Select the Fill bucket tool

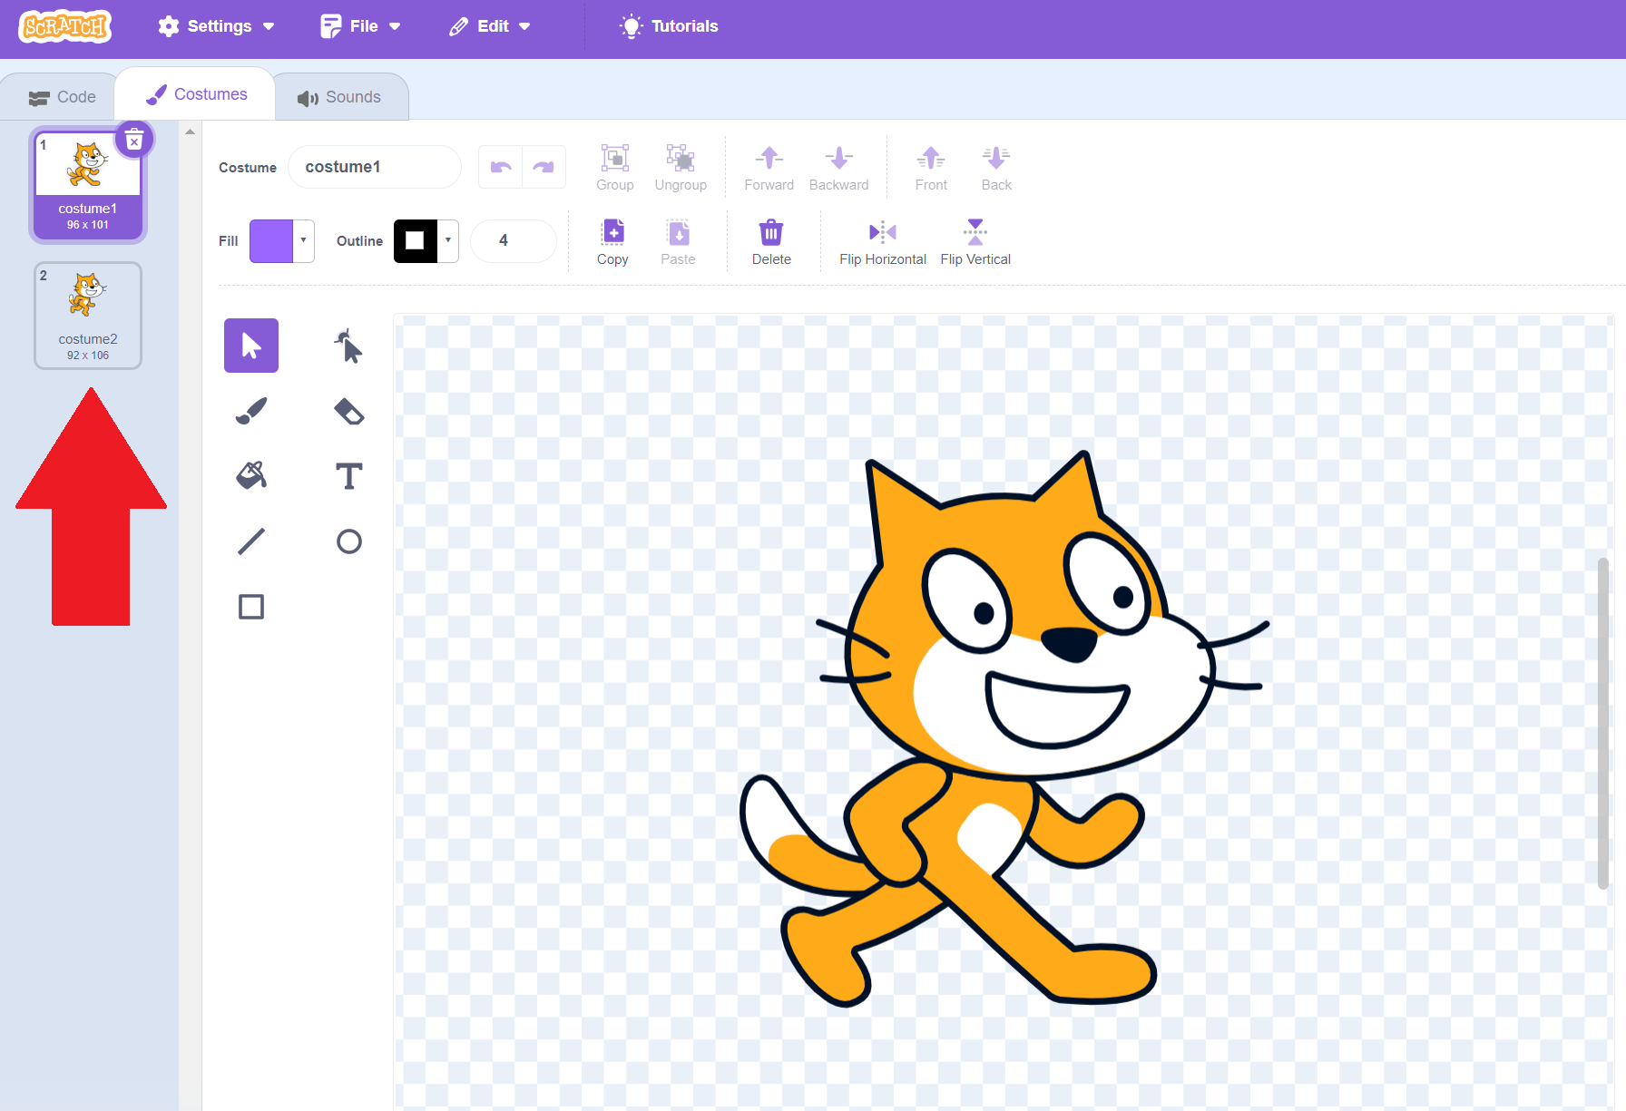pyautogui.click(x=251, y=476)
